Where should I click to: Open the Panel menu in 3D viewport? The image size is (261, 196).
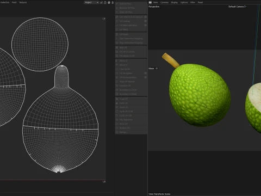click(200, 3)
